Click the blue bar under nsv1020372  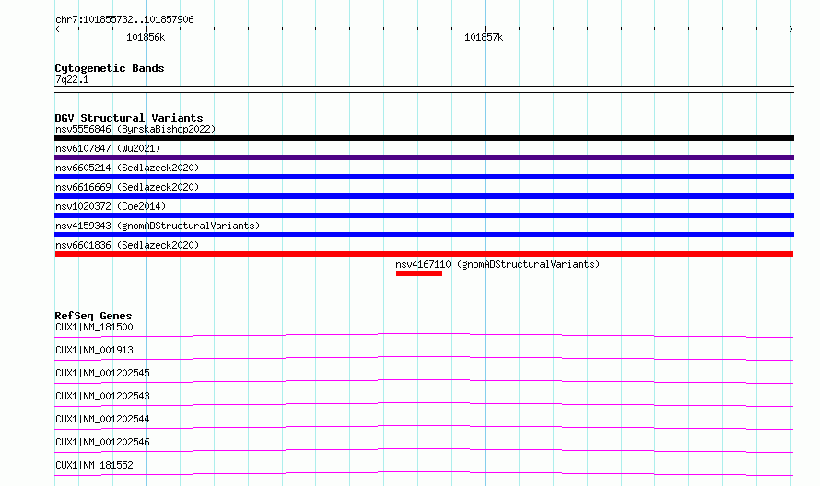[x=424, y=215]
